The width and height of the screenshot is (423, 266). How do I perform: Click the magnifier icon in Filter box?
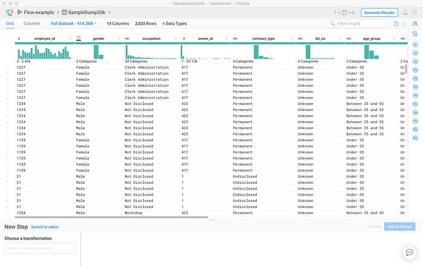tap(332, 24)
